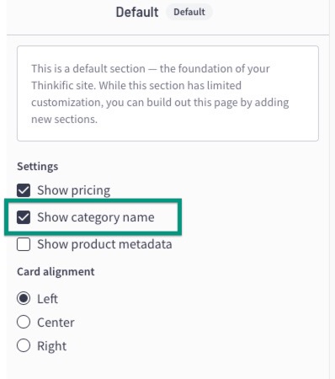Click the "new sections" text in info box
This screenshot has width=335, height=379.
pos(64,120)
